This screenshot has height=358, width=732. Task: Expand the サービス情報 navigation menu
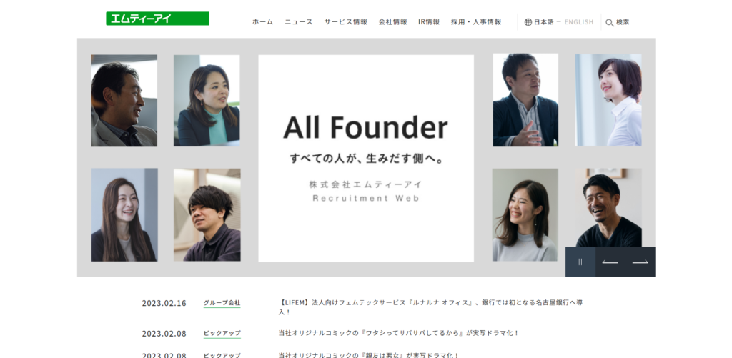point(345,22)
